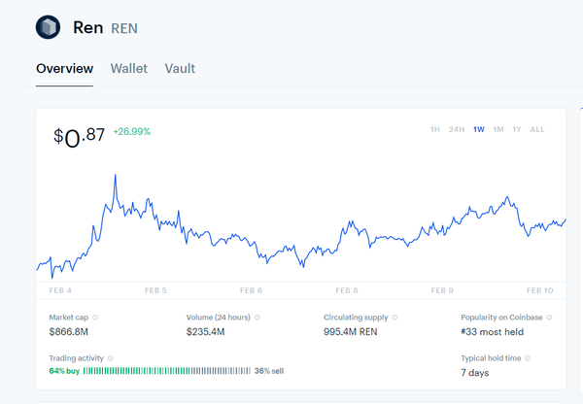
Task: Open the Market cap info tooltip icon
Action: (x=94, y=318)
